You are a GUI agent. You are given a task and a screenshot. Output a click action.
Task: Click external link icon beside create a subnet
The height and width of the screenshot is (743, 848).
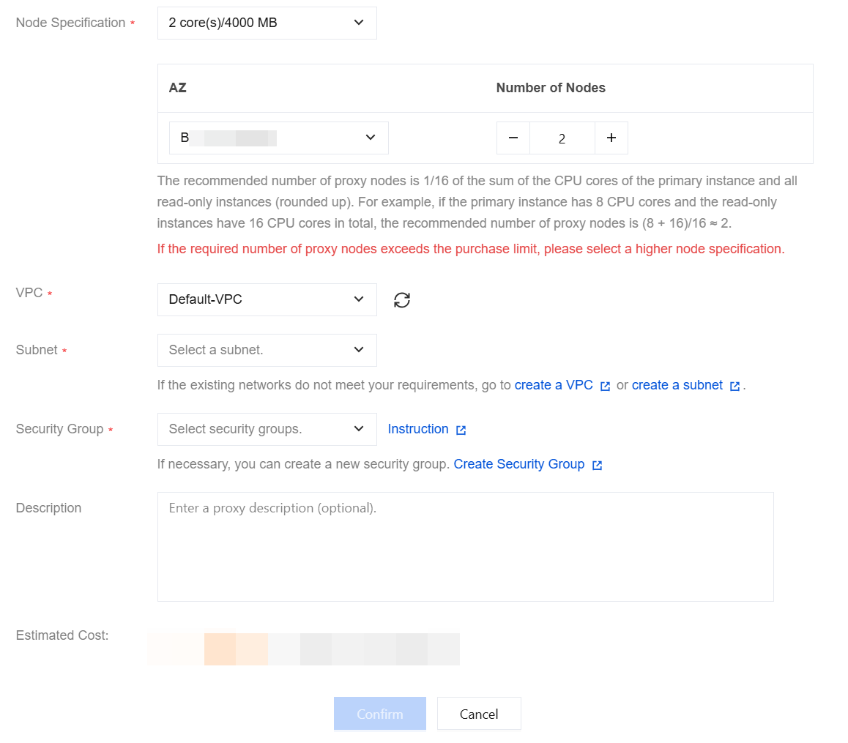point(734,386)
